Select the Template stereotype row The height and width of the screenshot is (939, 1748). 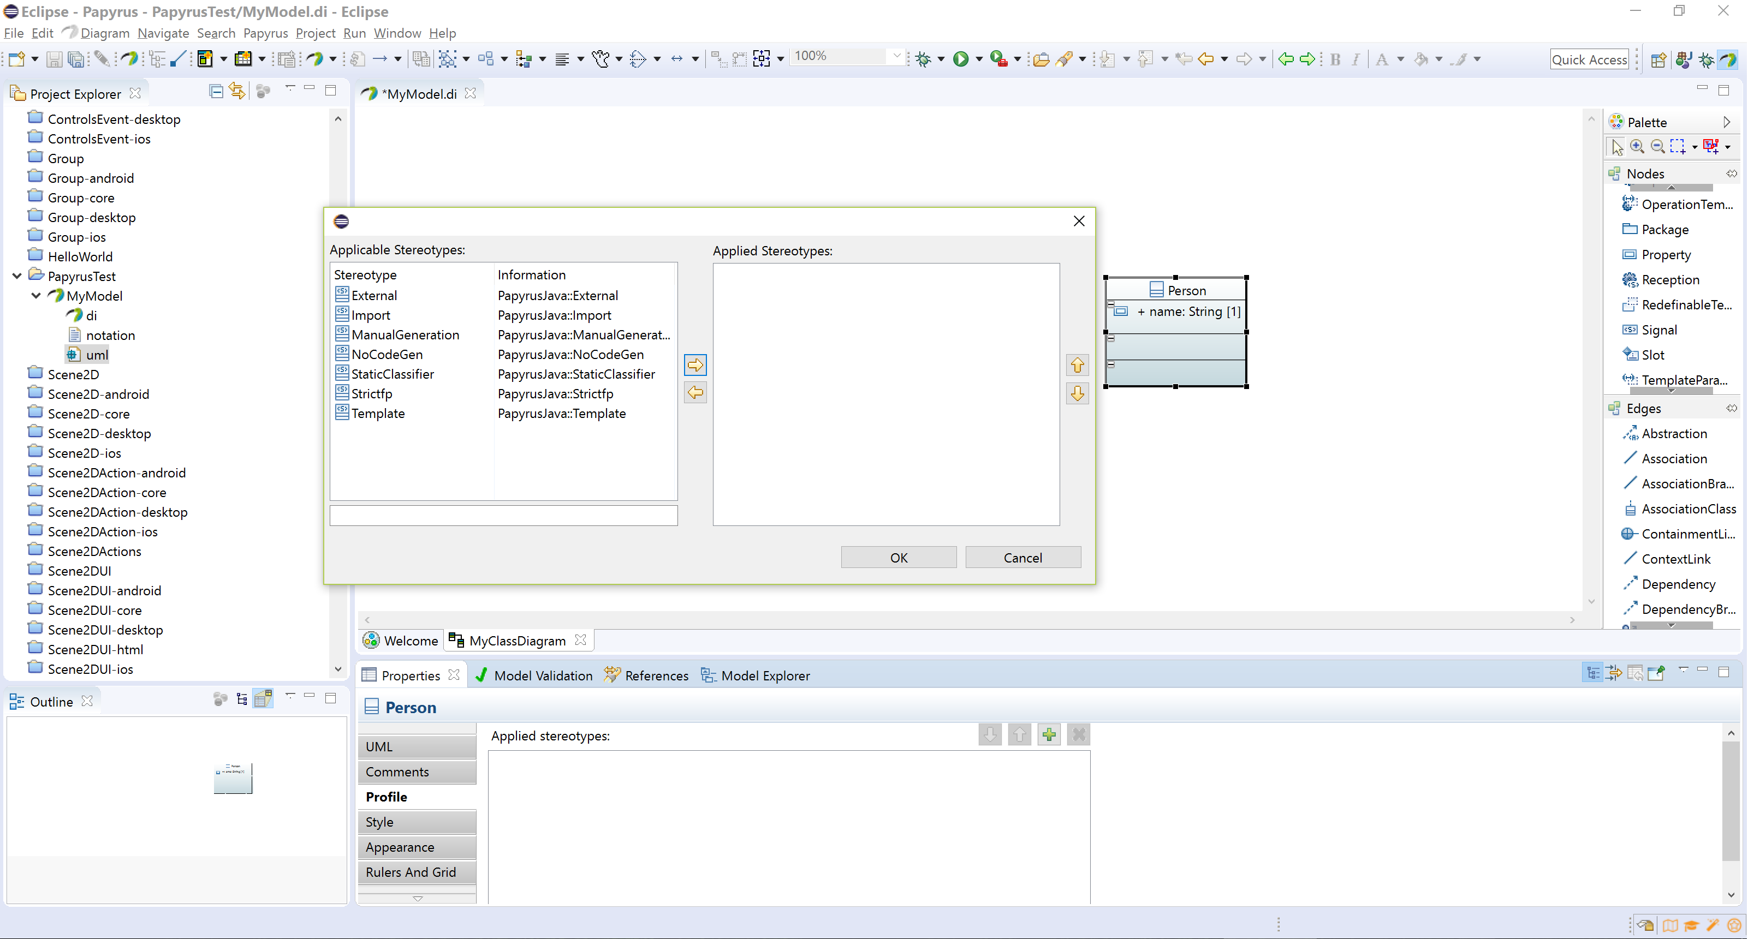[x=503, y=413]
